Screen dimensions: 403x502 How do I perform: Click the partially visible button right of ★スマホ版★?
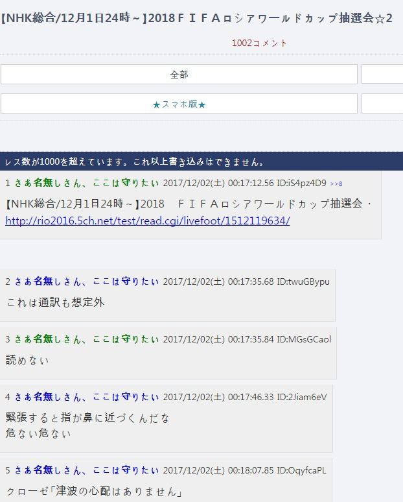(382, 104)
